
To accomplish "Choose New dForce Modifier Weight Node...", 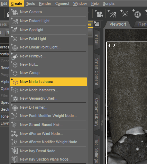I will [48, 142].
